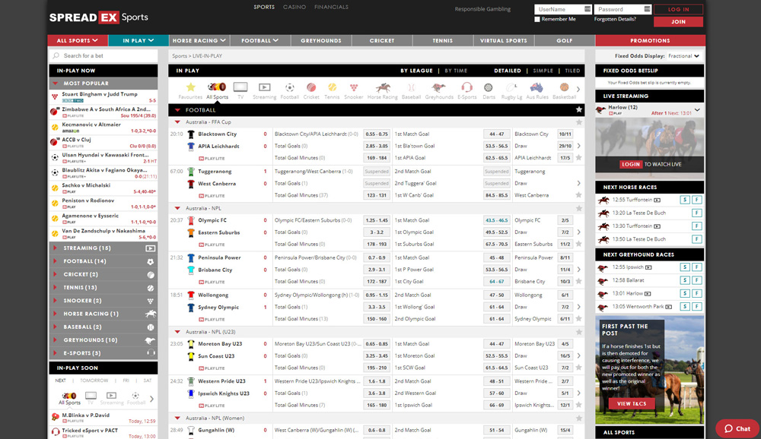
Task: Select the Tennis ball icon filter
Action: coord(332,90)
